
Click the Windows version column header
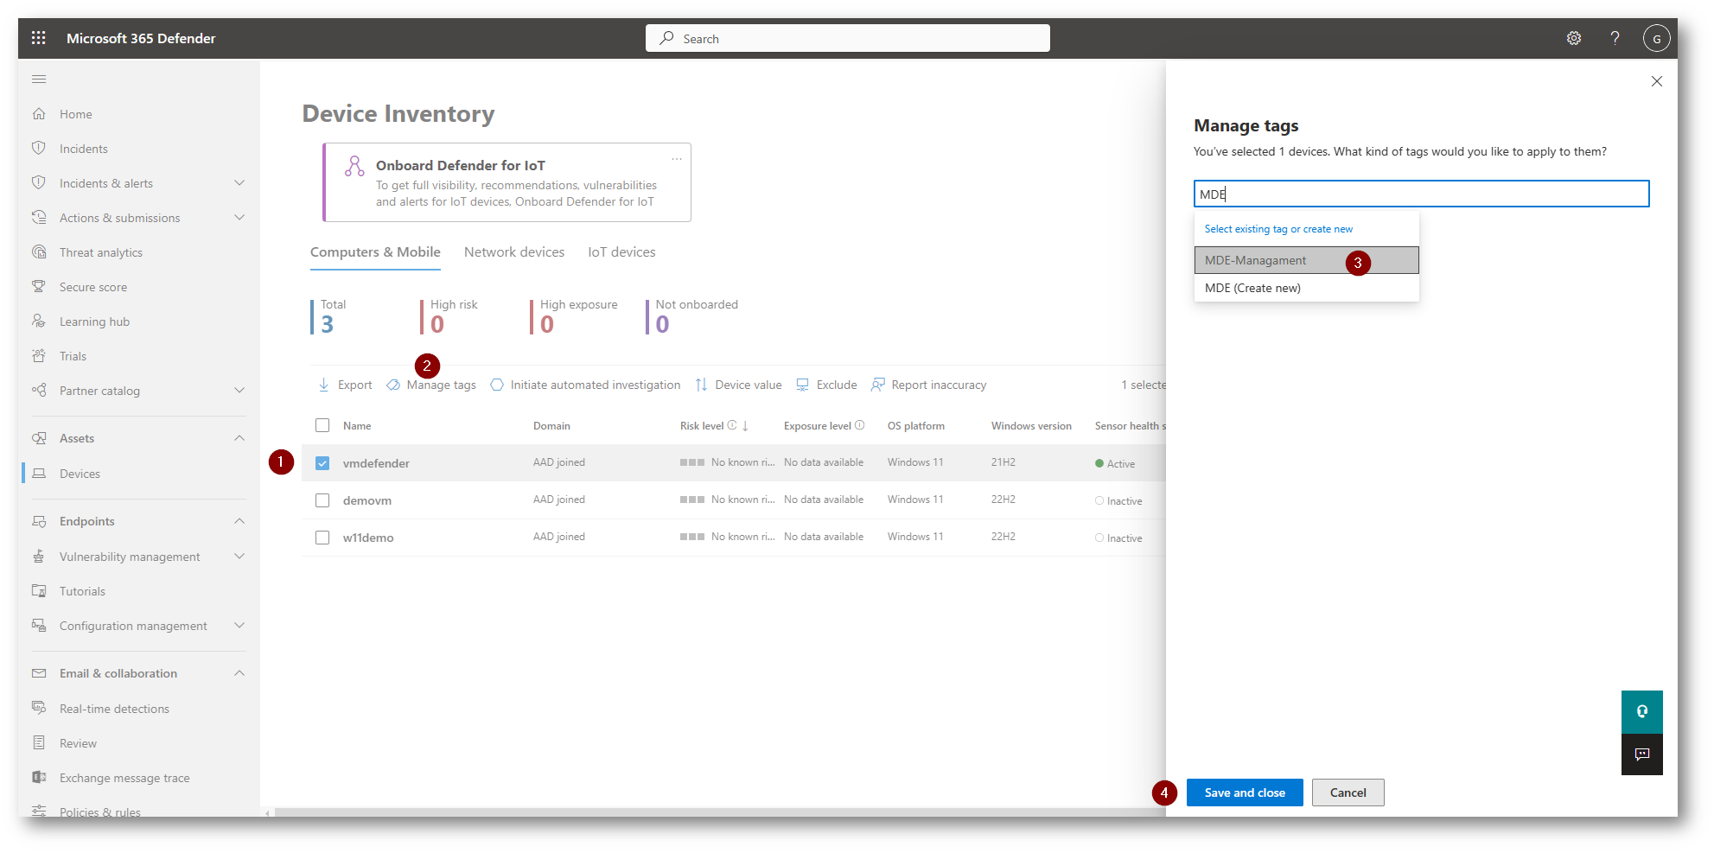[1031, 426]
